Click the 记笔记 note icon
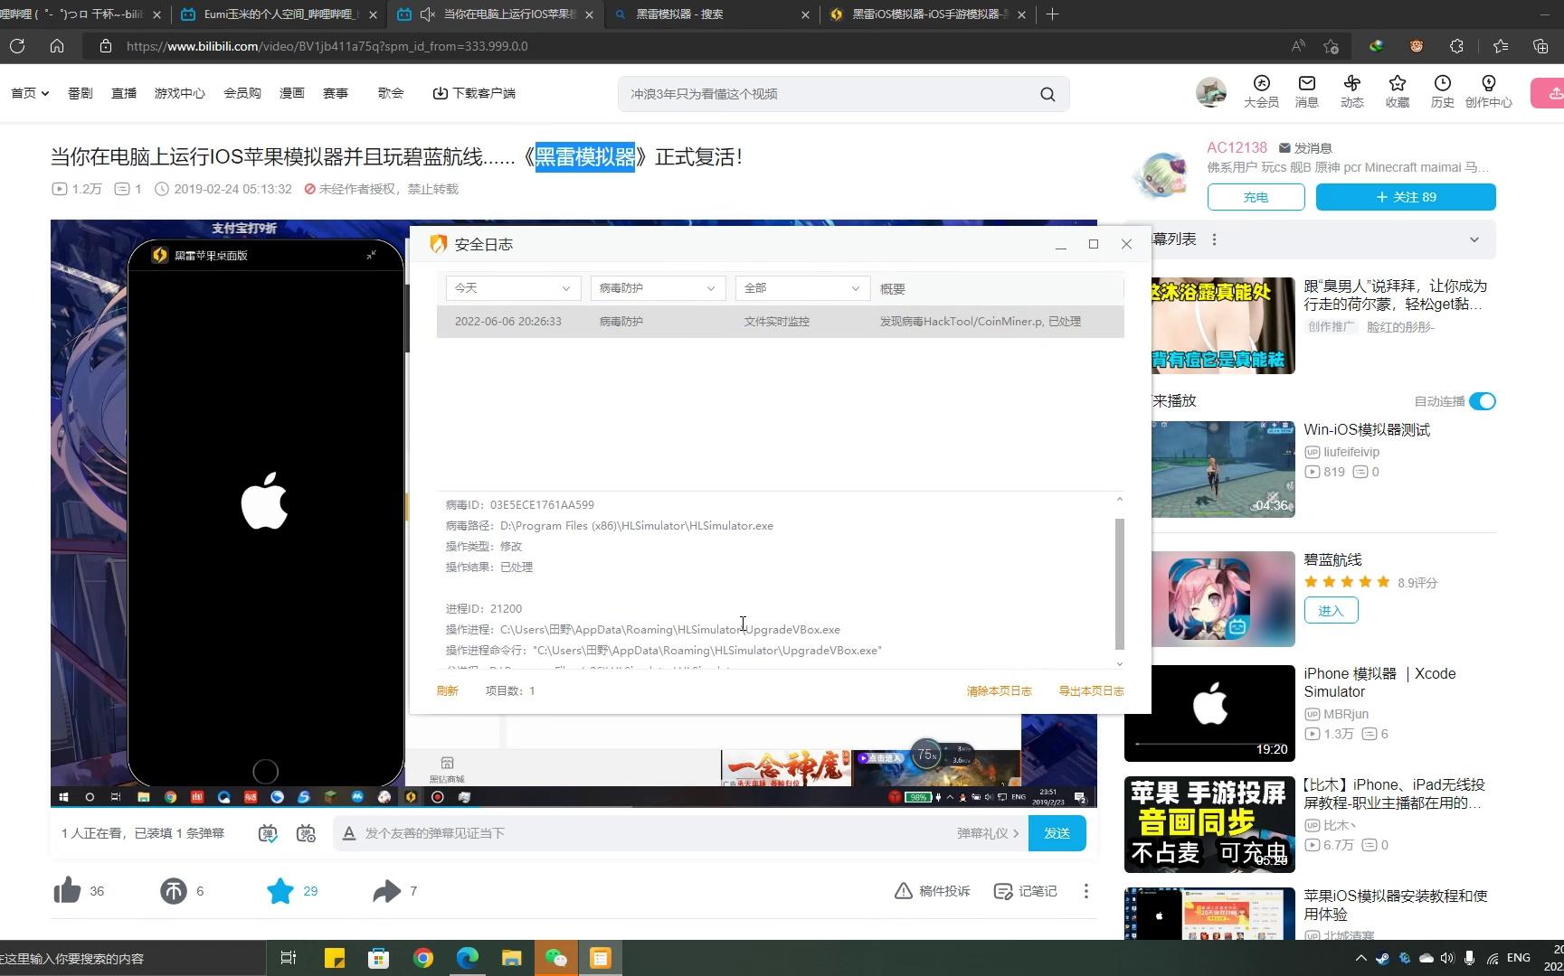 tap(1002, 891)
